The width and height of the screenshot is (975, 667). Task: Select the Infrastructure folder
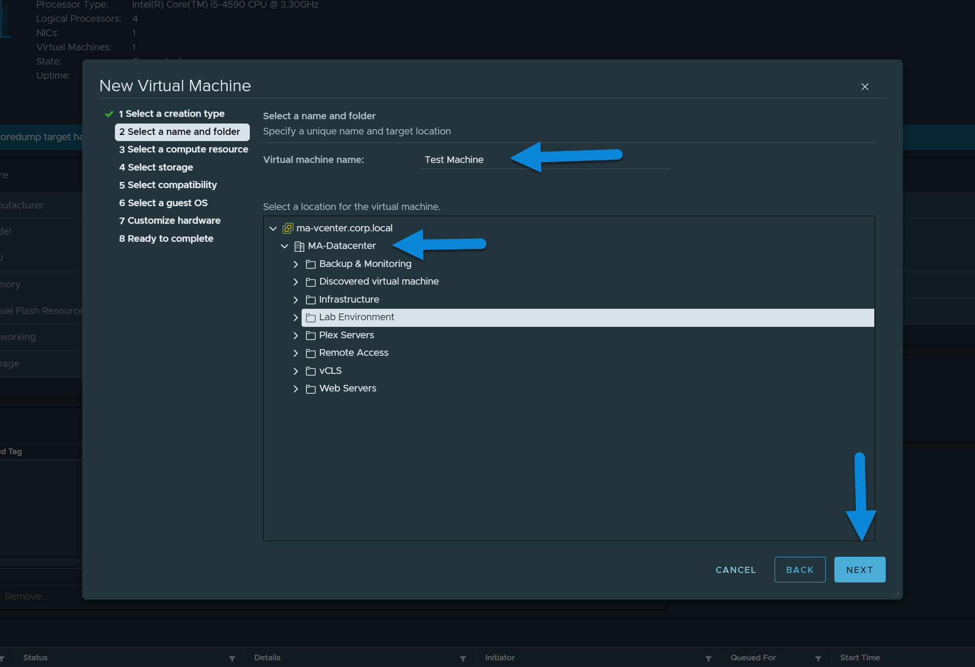click(x=349, y=299)
